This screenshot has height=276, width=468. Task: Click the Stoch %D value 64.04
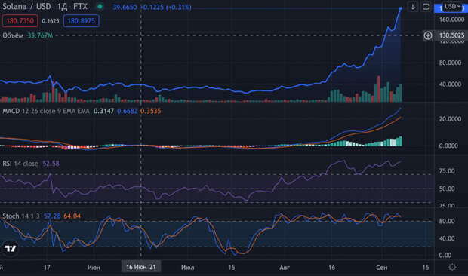click(72, 216)
